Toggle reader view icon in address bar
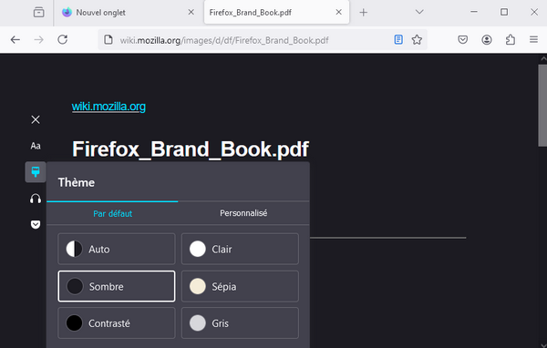547x348 pixels. (x=398, y=40)
